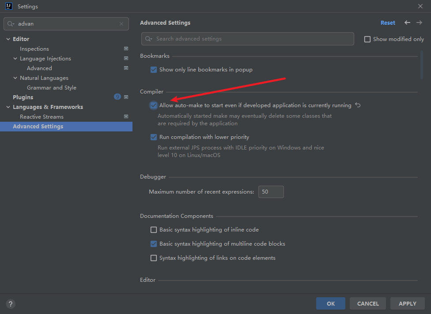
Task: Disable 'Run compilation with lower priority'
Action: 154,137
